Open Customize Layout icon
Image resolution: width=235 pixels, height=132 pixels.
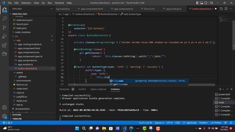coord(211,3)
